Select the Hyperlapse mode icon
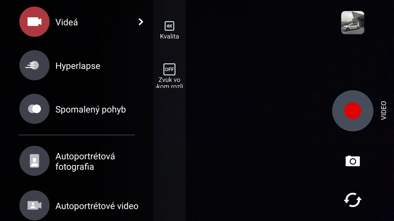 [34, 65]
